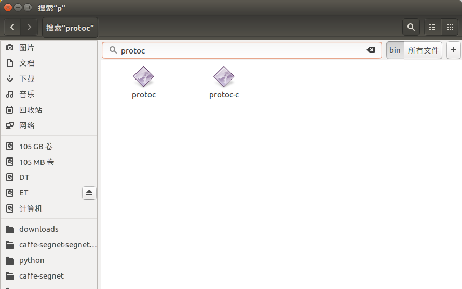Image resolution: width=462 pixels, height=289 pixels.
Task: Select the protoc executable file icon
Action: pos(143,77)
